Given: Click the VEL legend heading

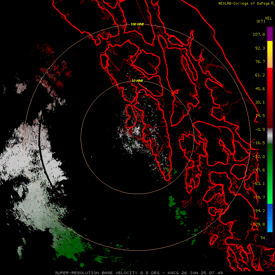Looking at the screenshot, I should 269,18.
